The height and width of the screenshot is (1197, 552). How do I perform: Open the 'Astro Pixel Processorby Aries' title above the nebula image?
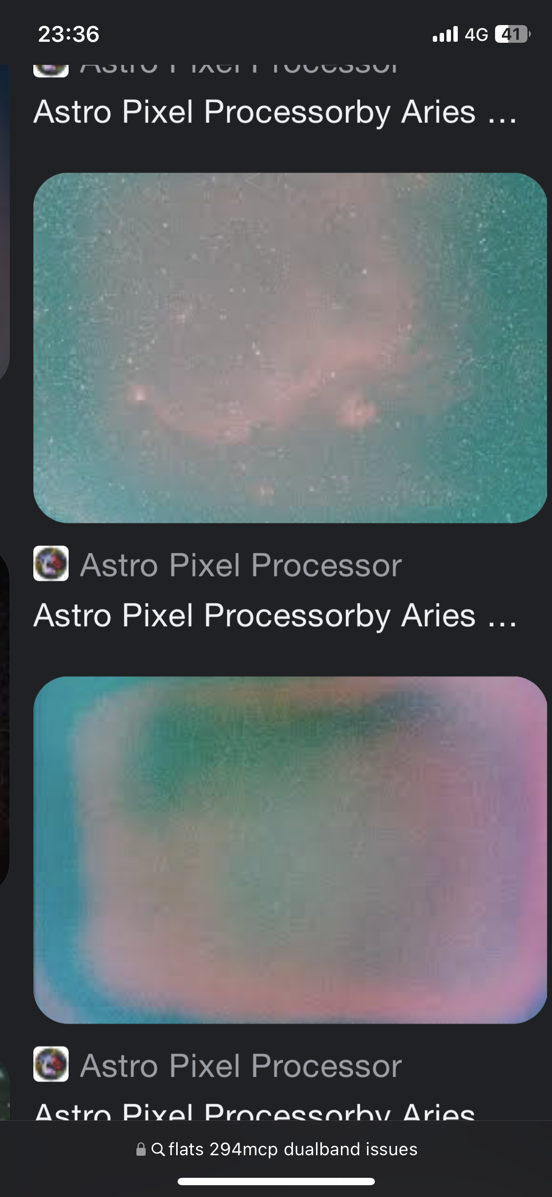coord(275,113)
